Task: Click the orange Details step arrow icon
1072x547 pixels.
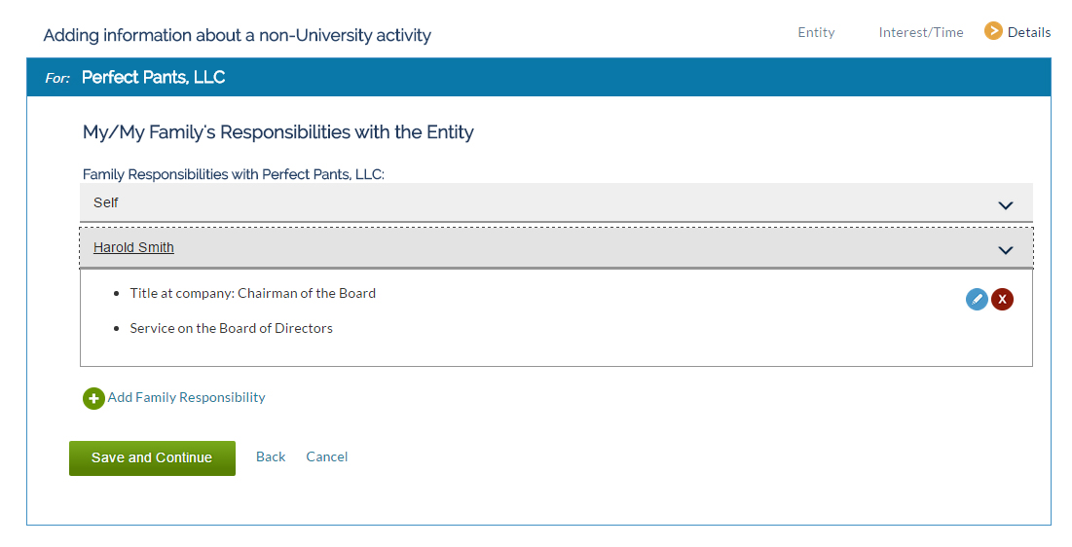Action: click(993, 31)
